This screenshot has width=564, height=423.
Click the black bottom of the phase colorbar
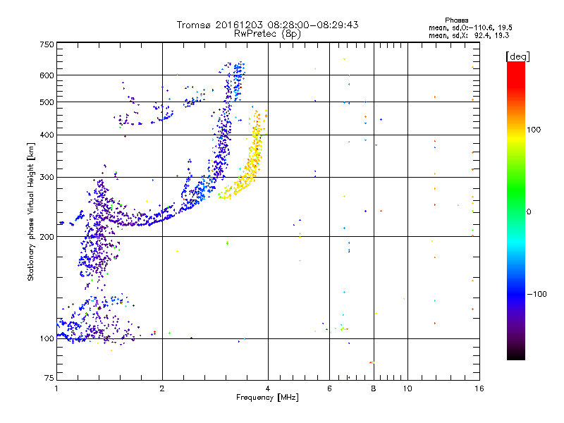click(x=516, y=354)
